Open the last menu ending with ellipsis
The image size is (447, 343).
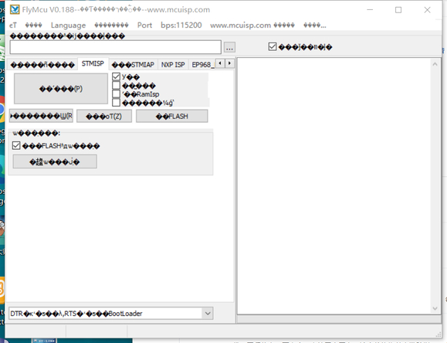[x=315, y=25]
